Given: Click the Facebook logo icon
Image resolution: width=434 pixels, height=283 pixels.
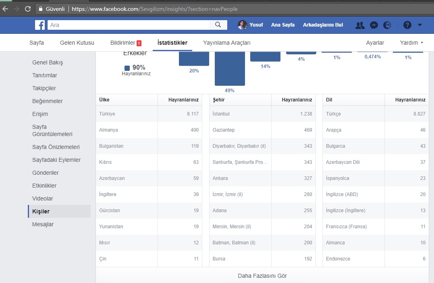Looking at the screenshot, I should (x=40, y=25).
